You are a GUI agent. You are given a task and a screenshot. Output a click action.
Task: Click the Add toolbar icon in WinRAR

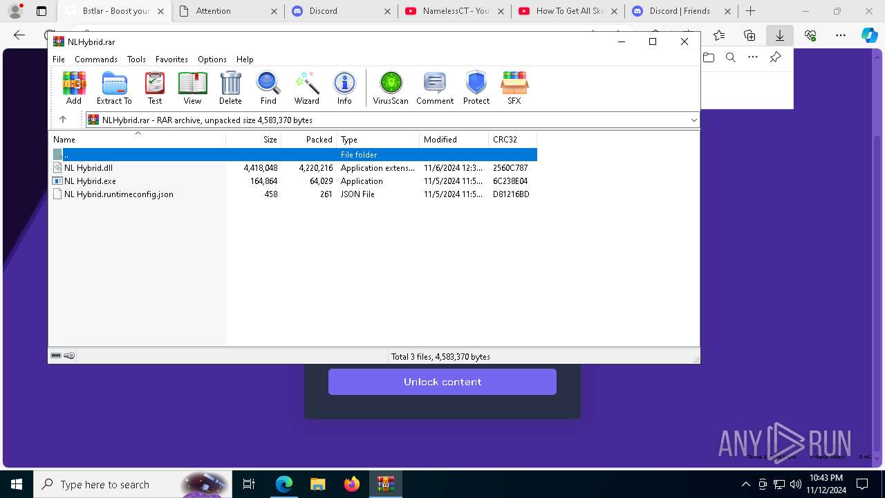tap(74, 88)
